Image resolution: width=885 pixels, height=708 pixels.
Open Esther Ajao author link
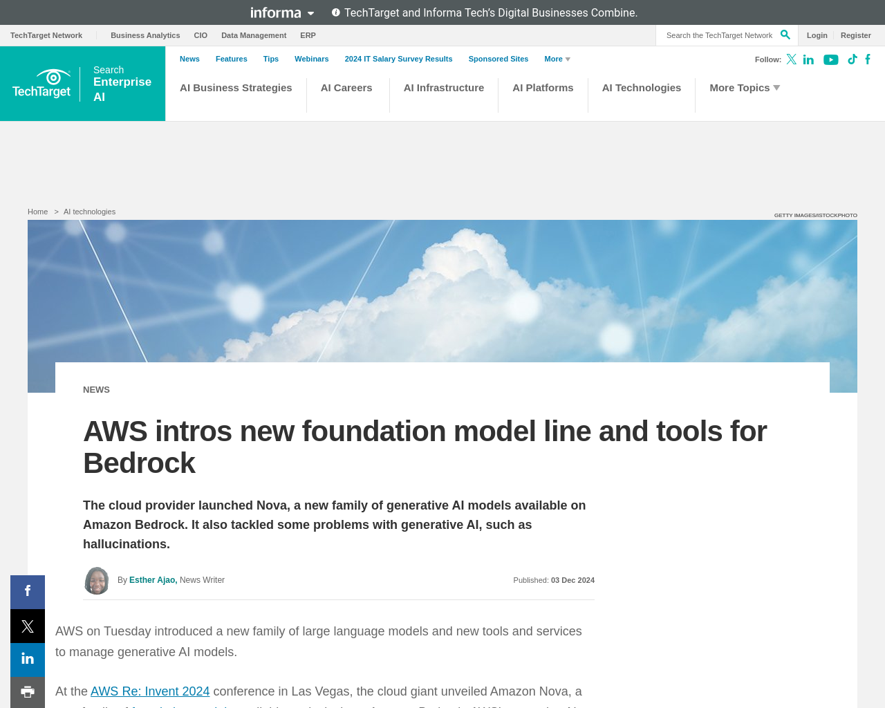coord(152,580)
